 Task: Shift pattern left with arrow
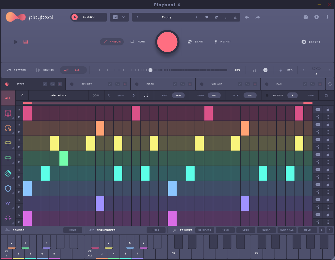109,95
